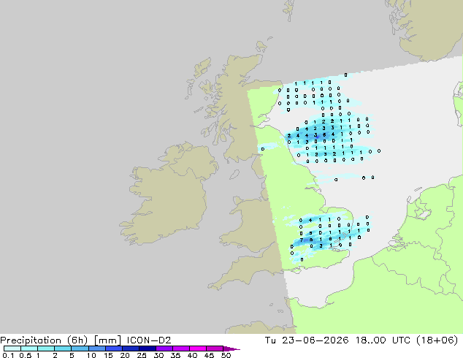Click the "0.5" legend scale label
Viewport: 463px width, 358px height.
click(26, 355)
